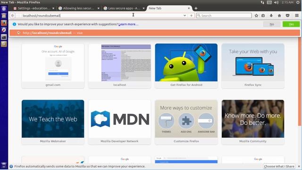Open the hamburger menu
Screen dimensions: 302x170
coord(297,16)
